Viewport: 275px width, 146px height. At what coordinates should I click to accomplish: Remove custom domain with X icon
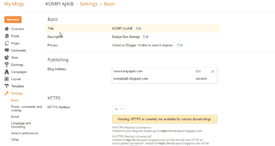[213, 71]
